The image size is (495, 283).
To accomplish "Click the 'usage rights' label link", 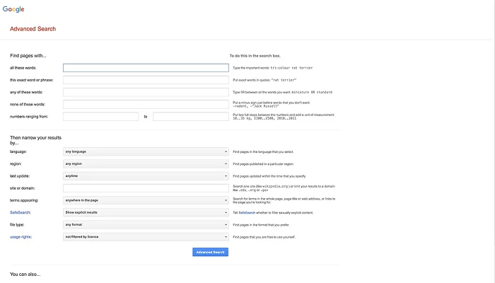I will pos(22,236).
